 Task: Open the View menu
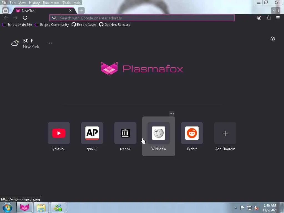[22, 3]
